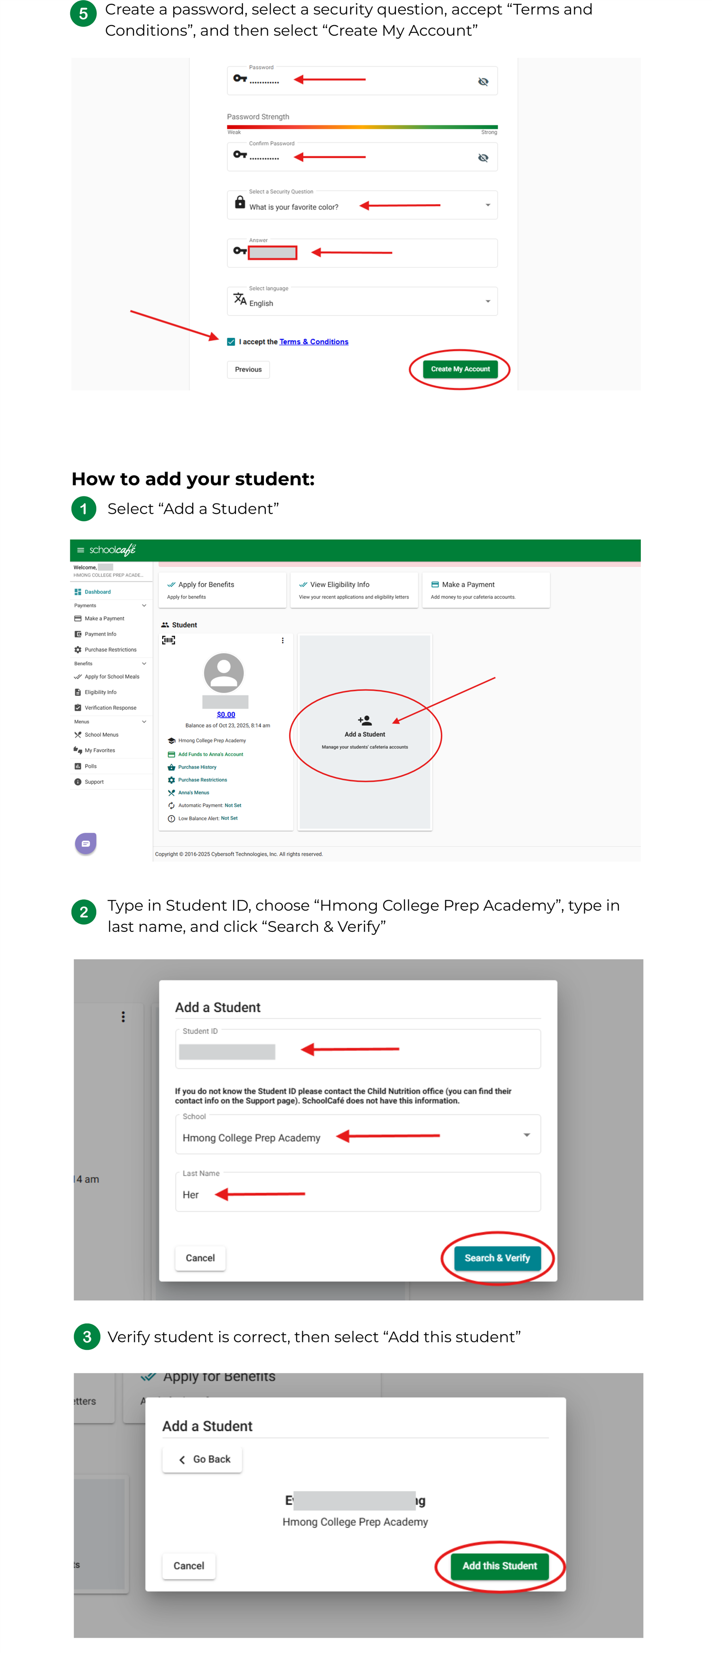Click the Search & Verify button
The image size is (712, 1653).
[x=497, y=1258]
